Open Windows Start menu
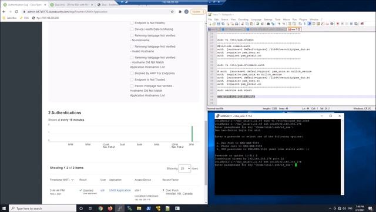376x212 pixels. click(x=4, y=208)
